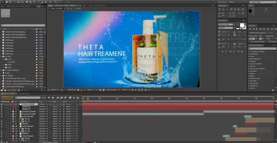Apply Faux Bold in Character panel
277x143 pixels.
(222, 52)
